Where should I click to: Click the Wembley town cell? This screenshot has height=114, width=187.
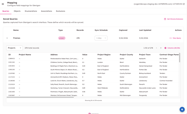[x=142, y=62]
